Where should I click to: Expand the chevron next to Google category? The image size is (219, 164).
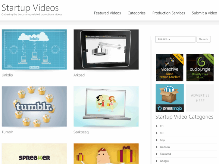(x=157, y=161)
